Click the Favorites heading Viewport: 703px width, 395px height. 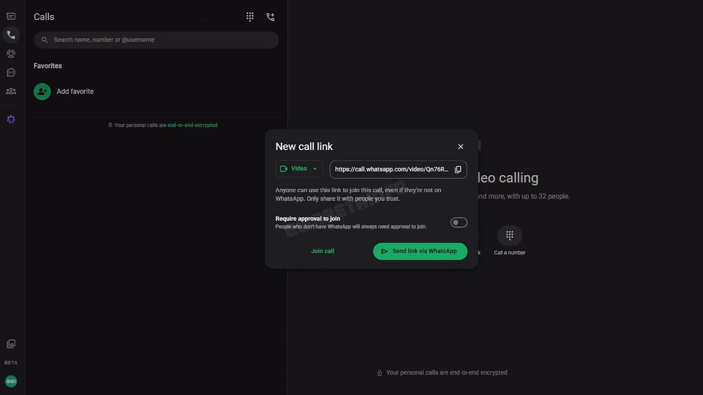(48, 66)
